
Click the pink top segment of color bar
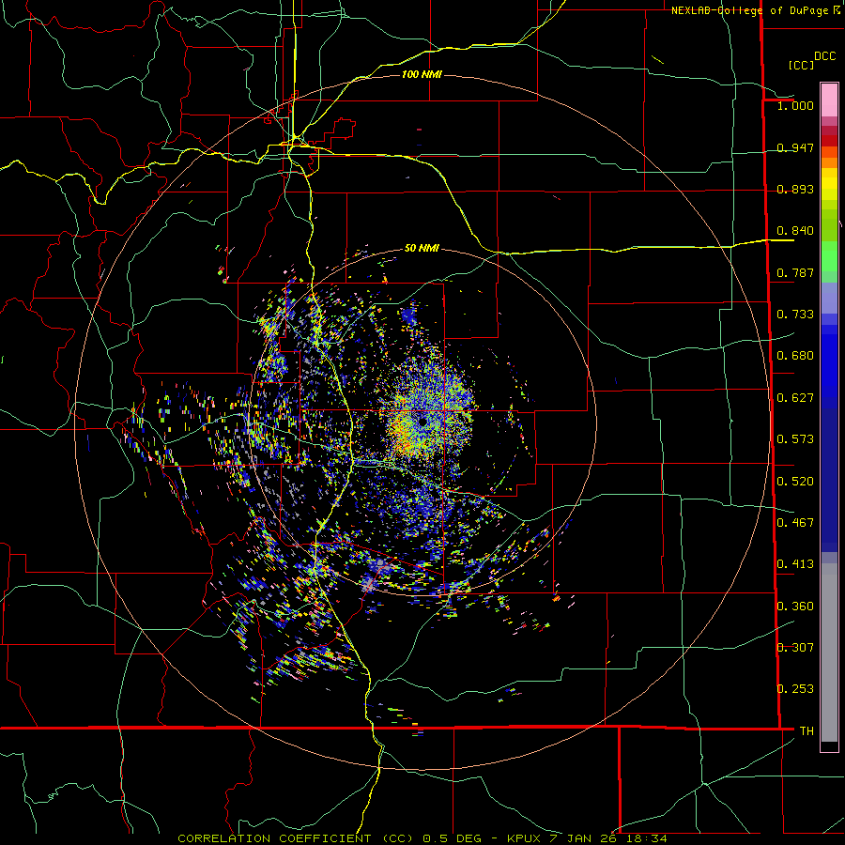pos(829,100)
